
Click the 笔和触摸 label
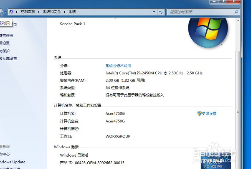[68, 95]
